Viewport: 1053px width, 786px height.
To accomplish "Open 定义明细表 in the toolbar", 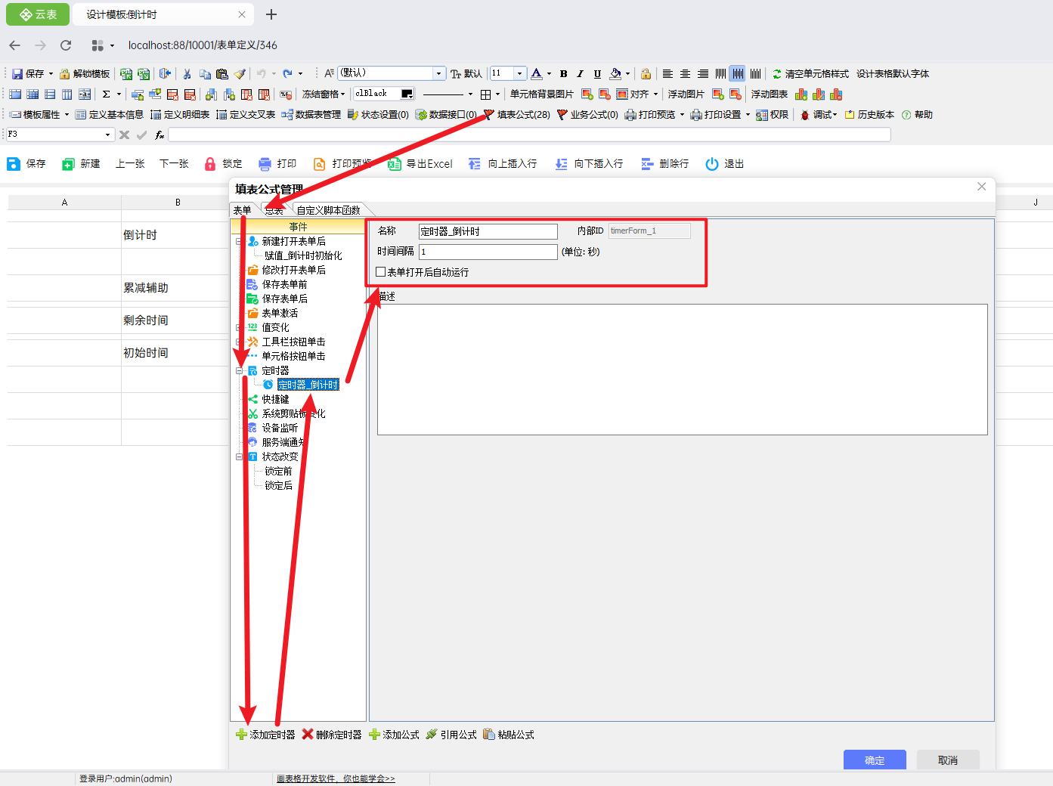I will point(180,115).
